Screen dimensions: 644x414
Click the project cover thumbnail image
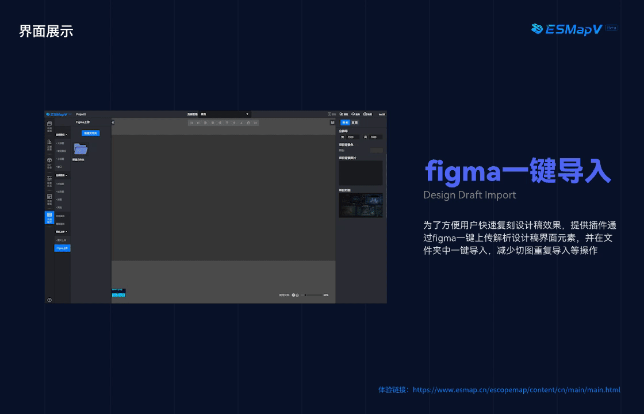pos(361,205)
